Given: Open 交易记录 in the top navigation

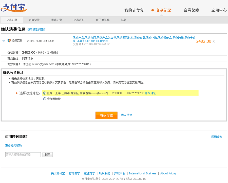Looking at the screenshot, I should click(164, 10).
